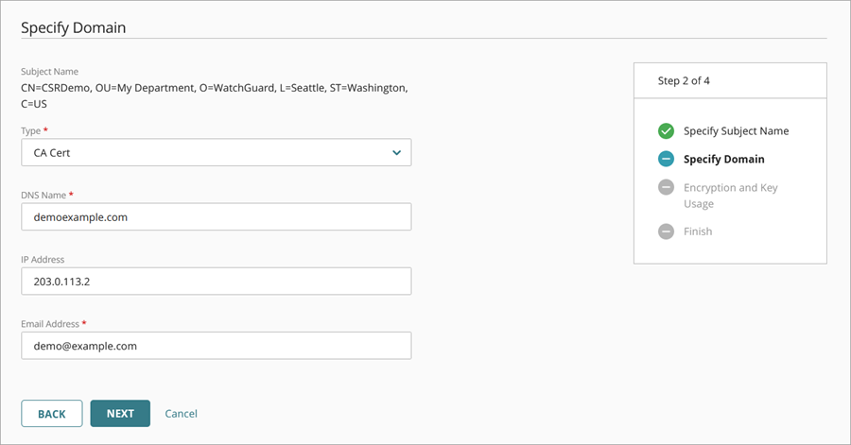Jump to the Finish step label
This screenshot has width=851, height=445.
pos(698,231)
